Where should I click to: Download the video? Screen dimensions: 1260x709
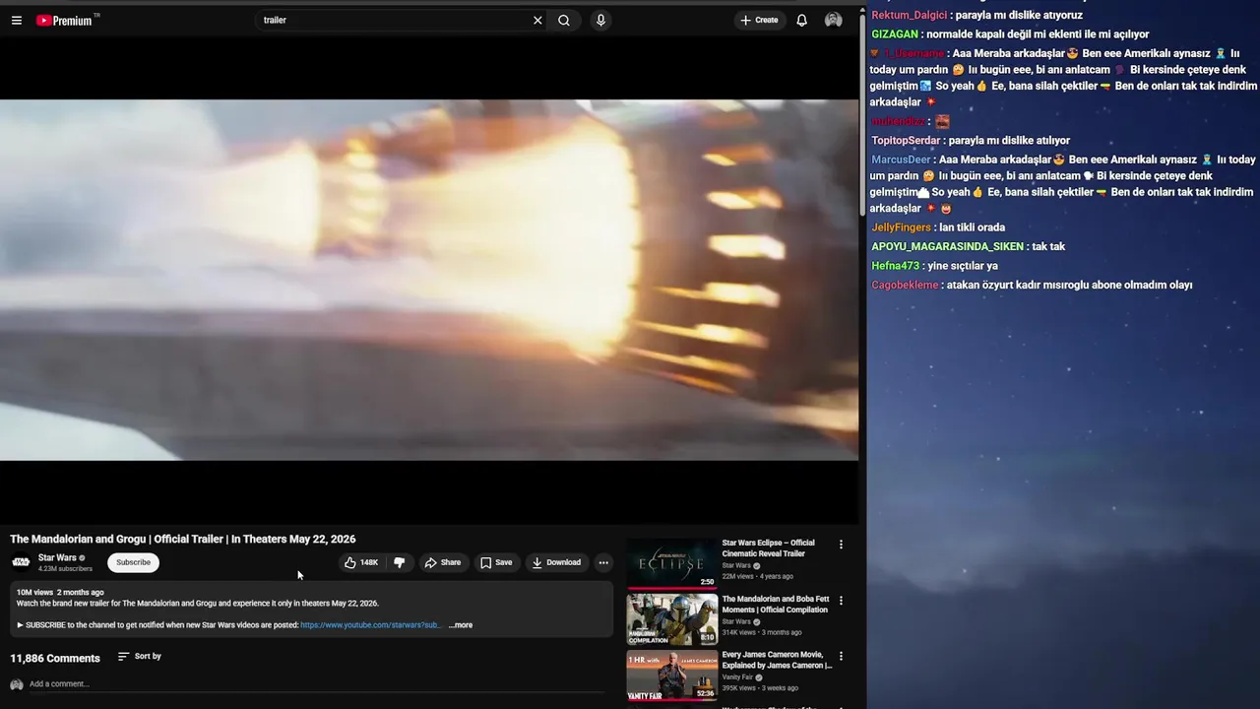pos(556,562)
